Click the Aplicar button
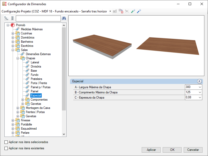This screenshot has width=208, height=156. (x=151, y=150)
